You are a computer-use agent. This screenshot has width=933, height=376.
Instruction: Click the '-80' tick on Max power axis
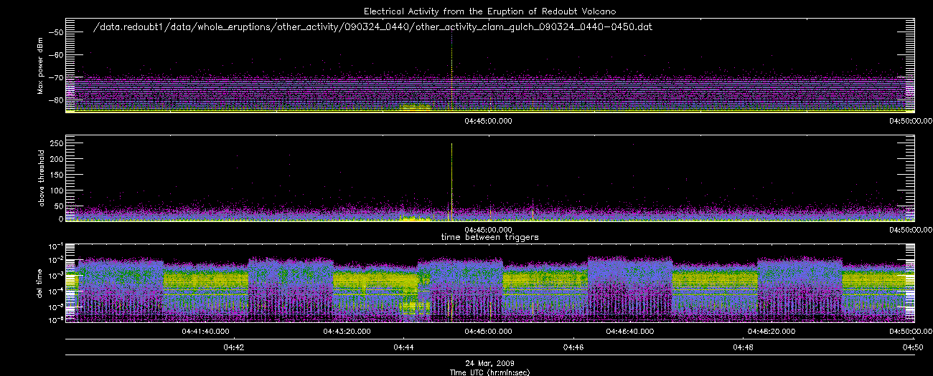(x=55, y=100)
